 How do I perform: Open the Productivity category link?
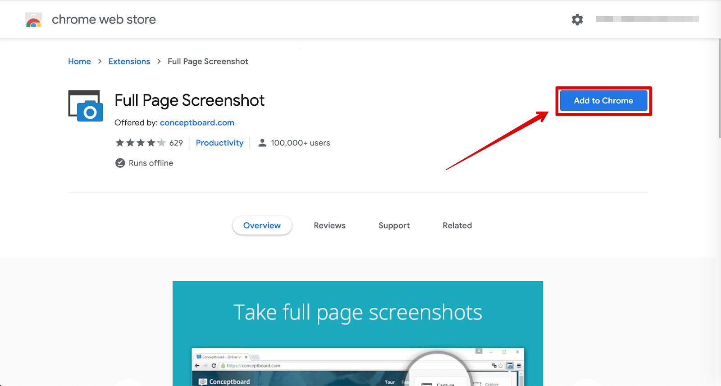(x=219, y=143)
